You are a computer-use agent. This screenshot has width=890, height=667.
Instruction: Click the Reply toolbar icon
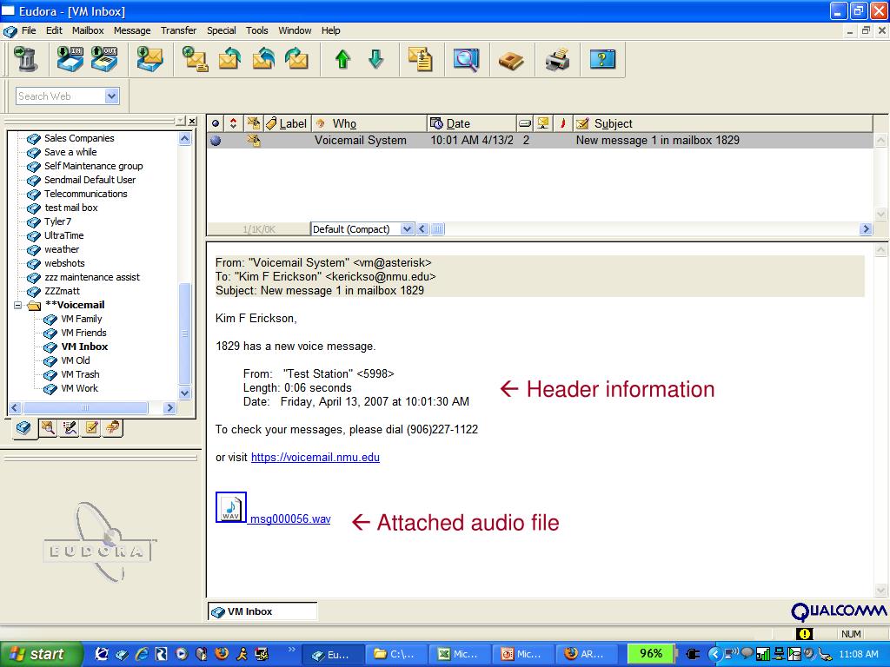coord(229,59)
